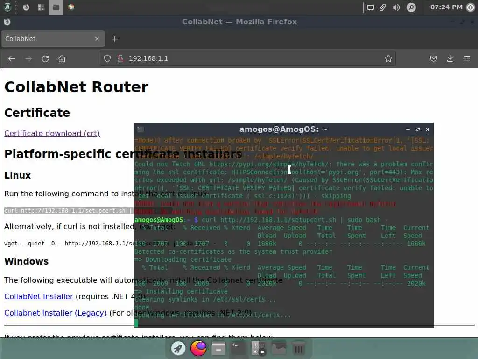Click the Firefox window icon in the title bar

click(7, 22)
